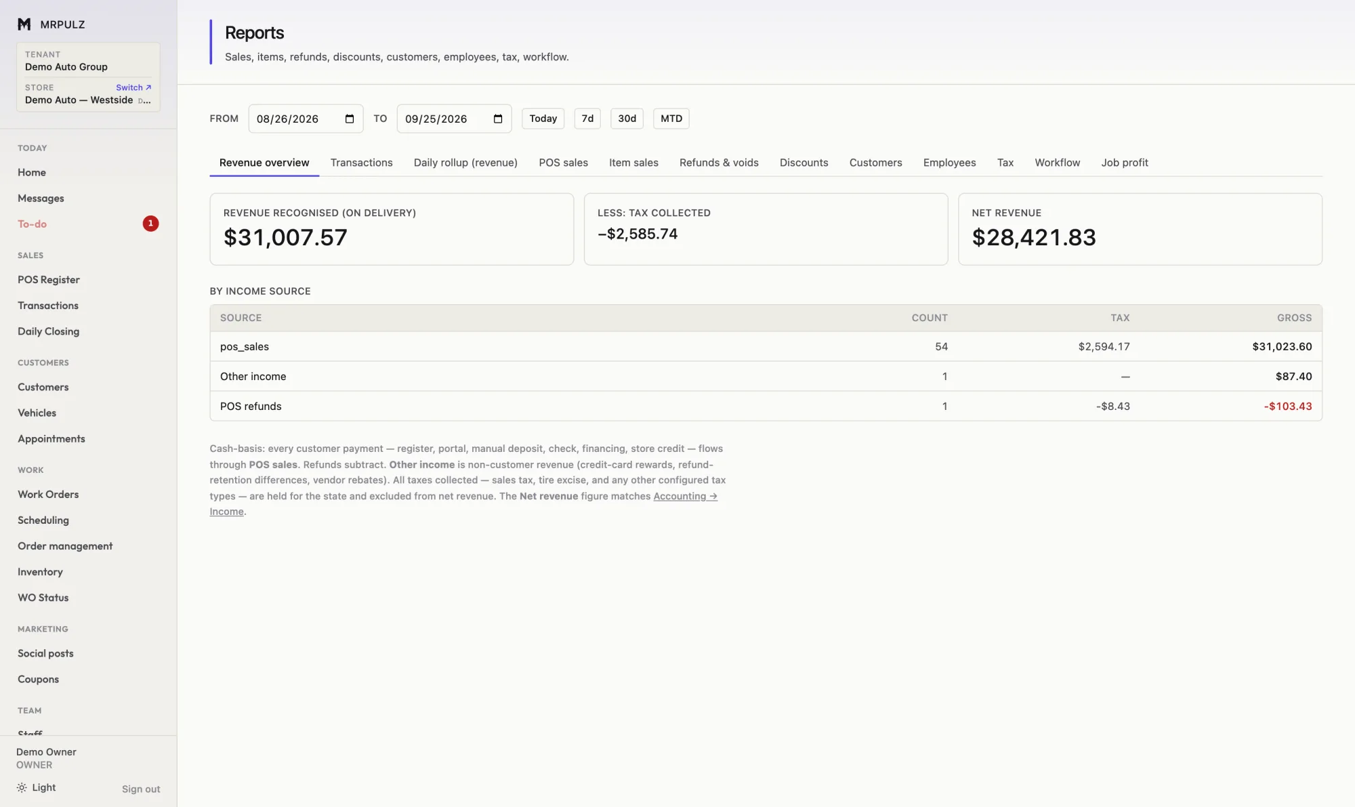
Task: Open Coupons
Action: (x=38, y=680)
